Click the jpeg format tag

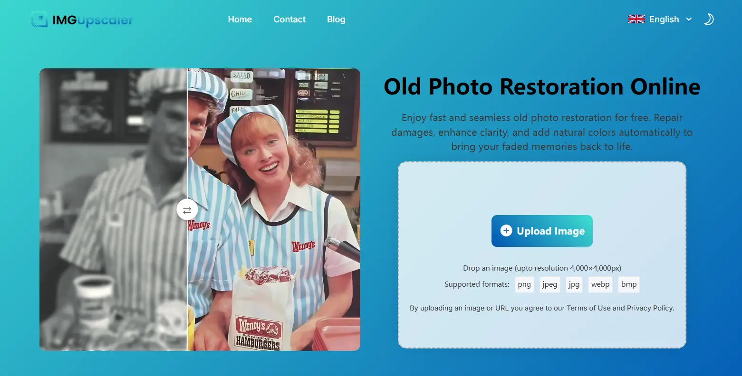coord(549,284)
